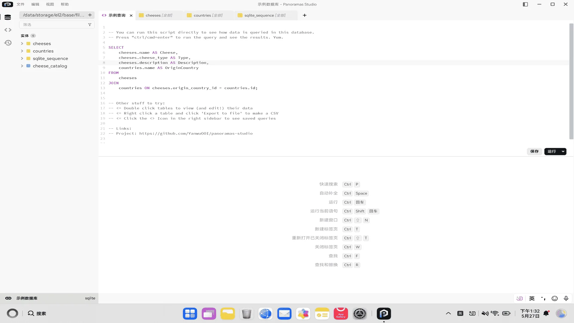Image resolution: width=574 pixels, height=323 pixels.
Task: Click the Panoramas Studio app logo
Action: point(7,4)
